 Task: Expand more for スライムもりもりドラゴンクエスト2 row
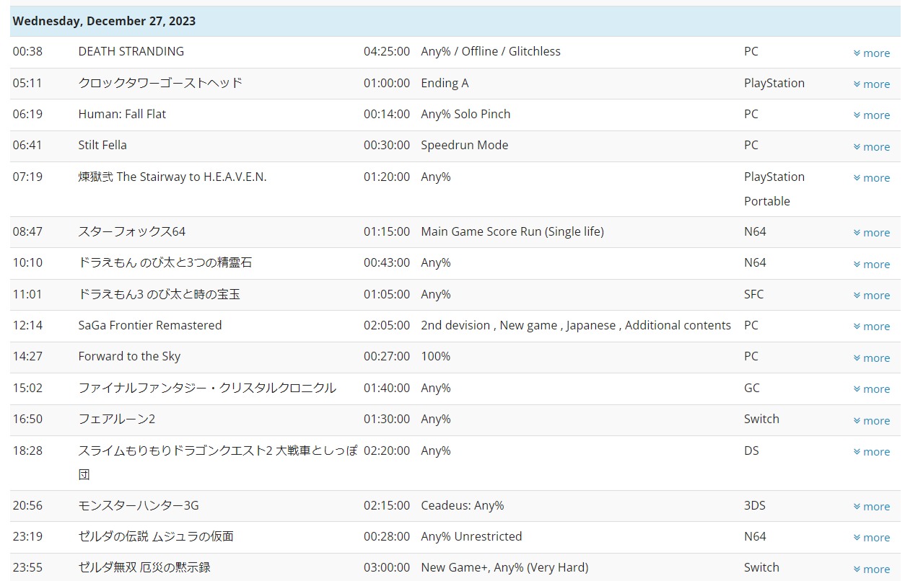[871, 451]
